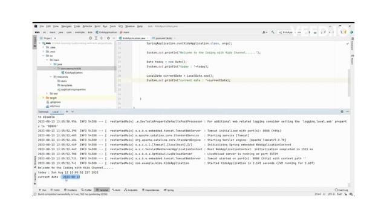Open the Problems tool window tab
The image size is (387, 218).
(70, 190)
